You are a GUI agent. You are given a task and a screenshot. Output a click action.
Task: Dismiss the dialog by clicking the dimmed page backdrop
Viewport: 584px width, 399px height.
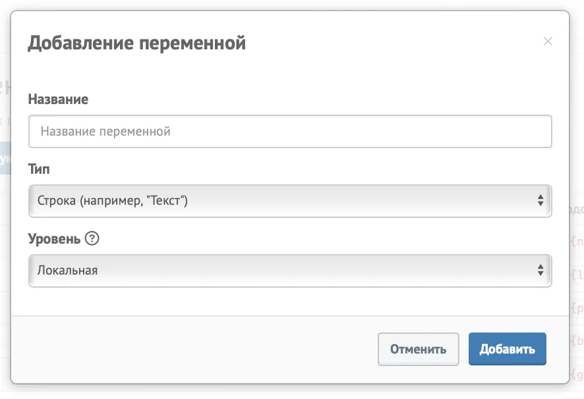pos(577,112)
